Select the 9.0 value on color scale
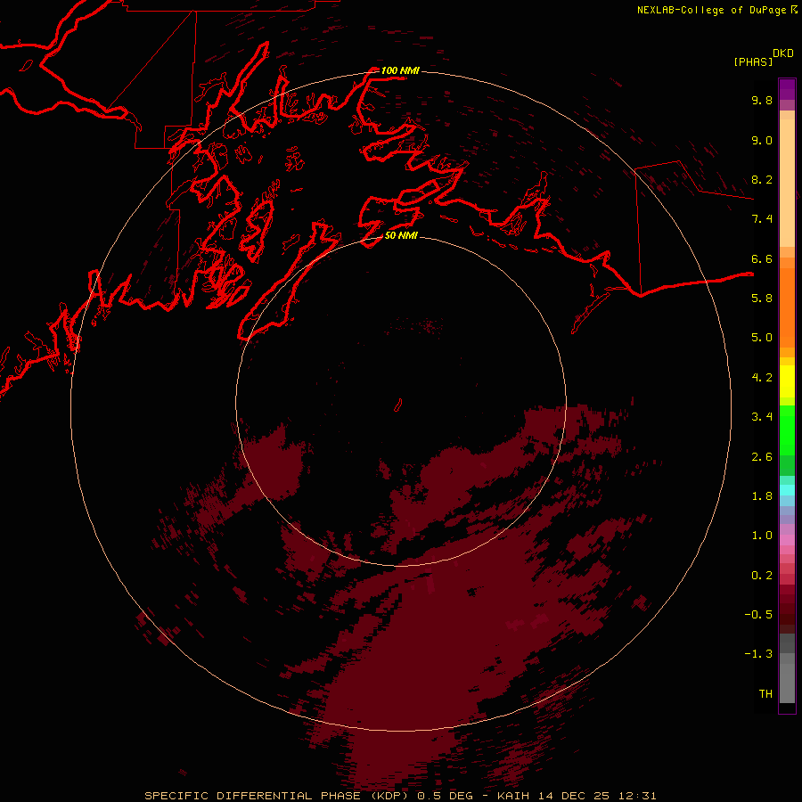 (x=762, y=140)
